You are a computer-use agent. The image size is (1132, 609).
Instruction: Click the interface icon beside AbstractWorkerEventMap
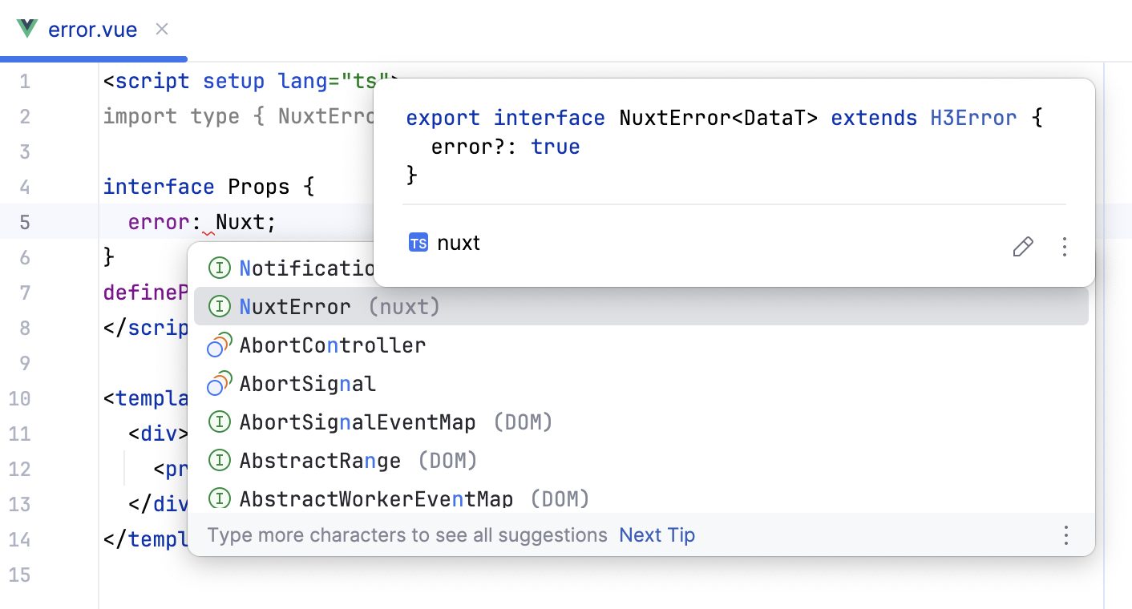219,498
